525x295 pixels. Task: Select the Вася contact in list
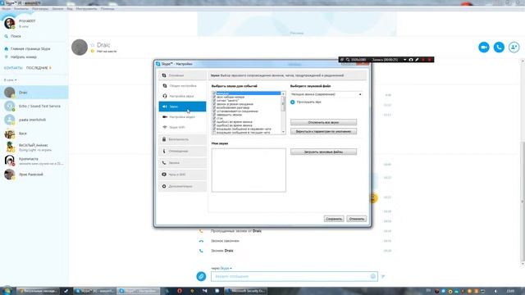34,134
